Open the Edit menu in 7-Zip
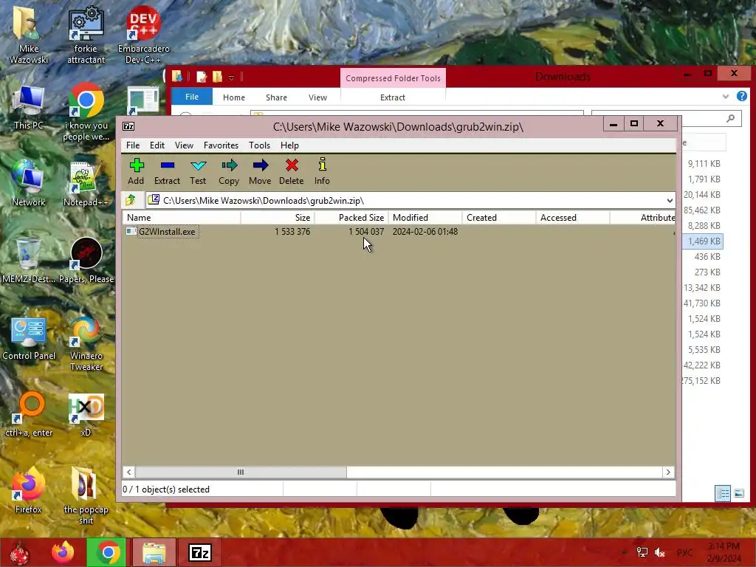The width and height of the screenshot is (756, 567). [157, 145]
